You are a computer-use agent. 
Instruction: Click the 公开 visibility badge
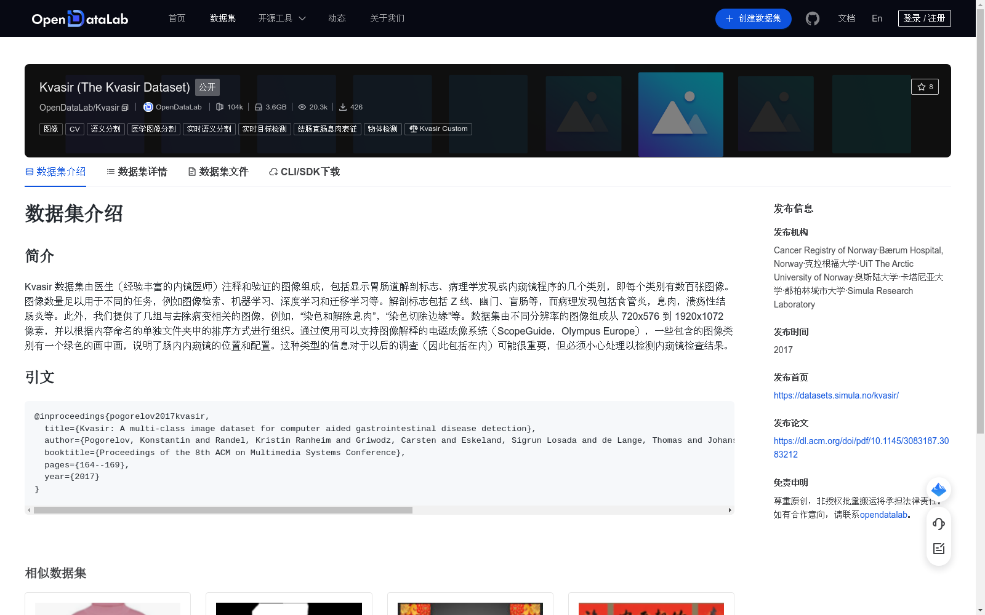(207, 87)
